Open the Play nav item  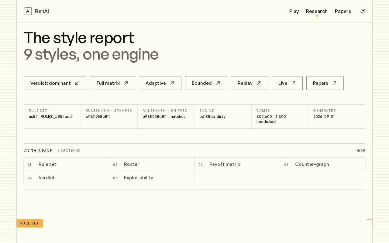294,11
